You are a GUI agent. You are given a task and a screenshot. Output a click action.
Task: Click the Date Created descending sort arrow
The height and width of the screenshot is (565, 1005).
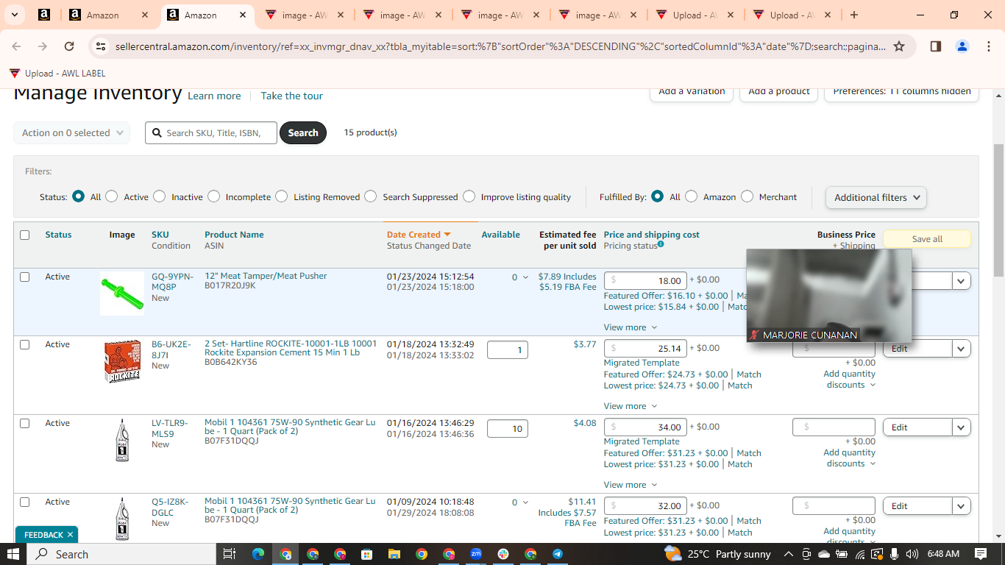tap(447, 235)
